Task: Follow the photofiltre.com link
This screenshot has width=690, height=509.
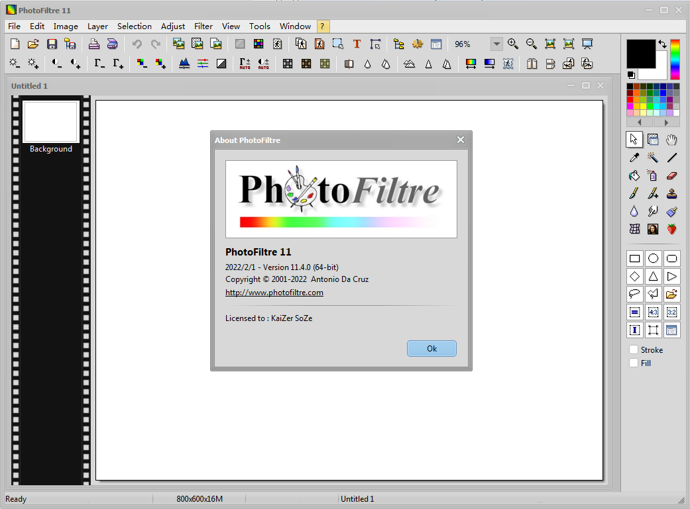Action: click(274, 292)
